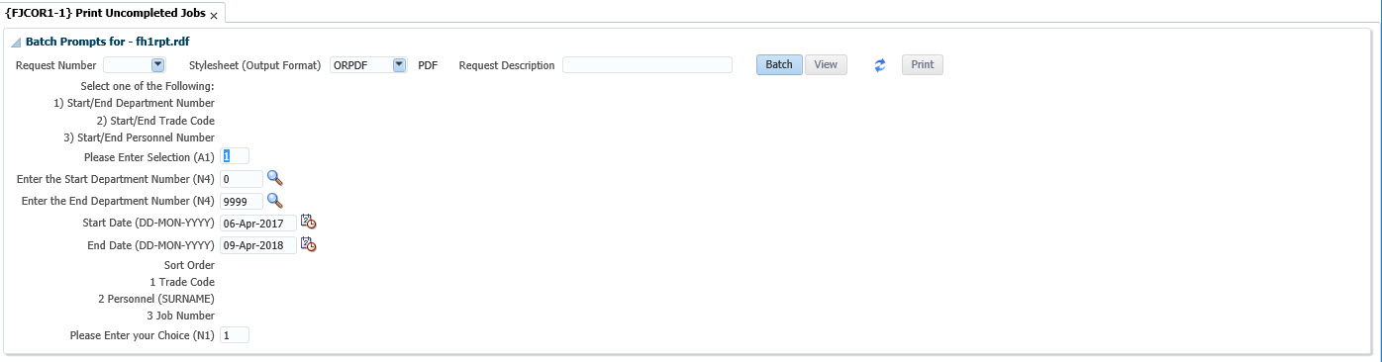
Task: Click the Start Department Number input box
Action: click(242, 179)
